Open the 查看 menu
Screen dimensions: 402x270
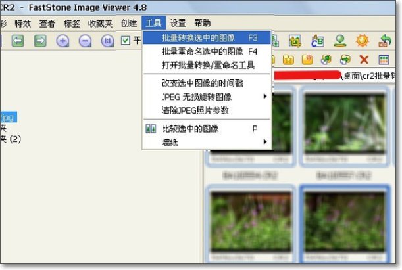(x=47, y=24)
